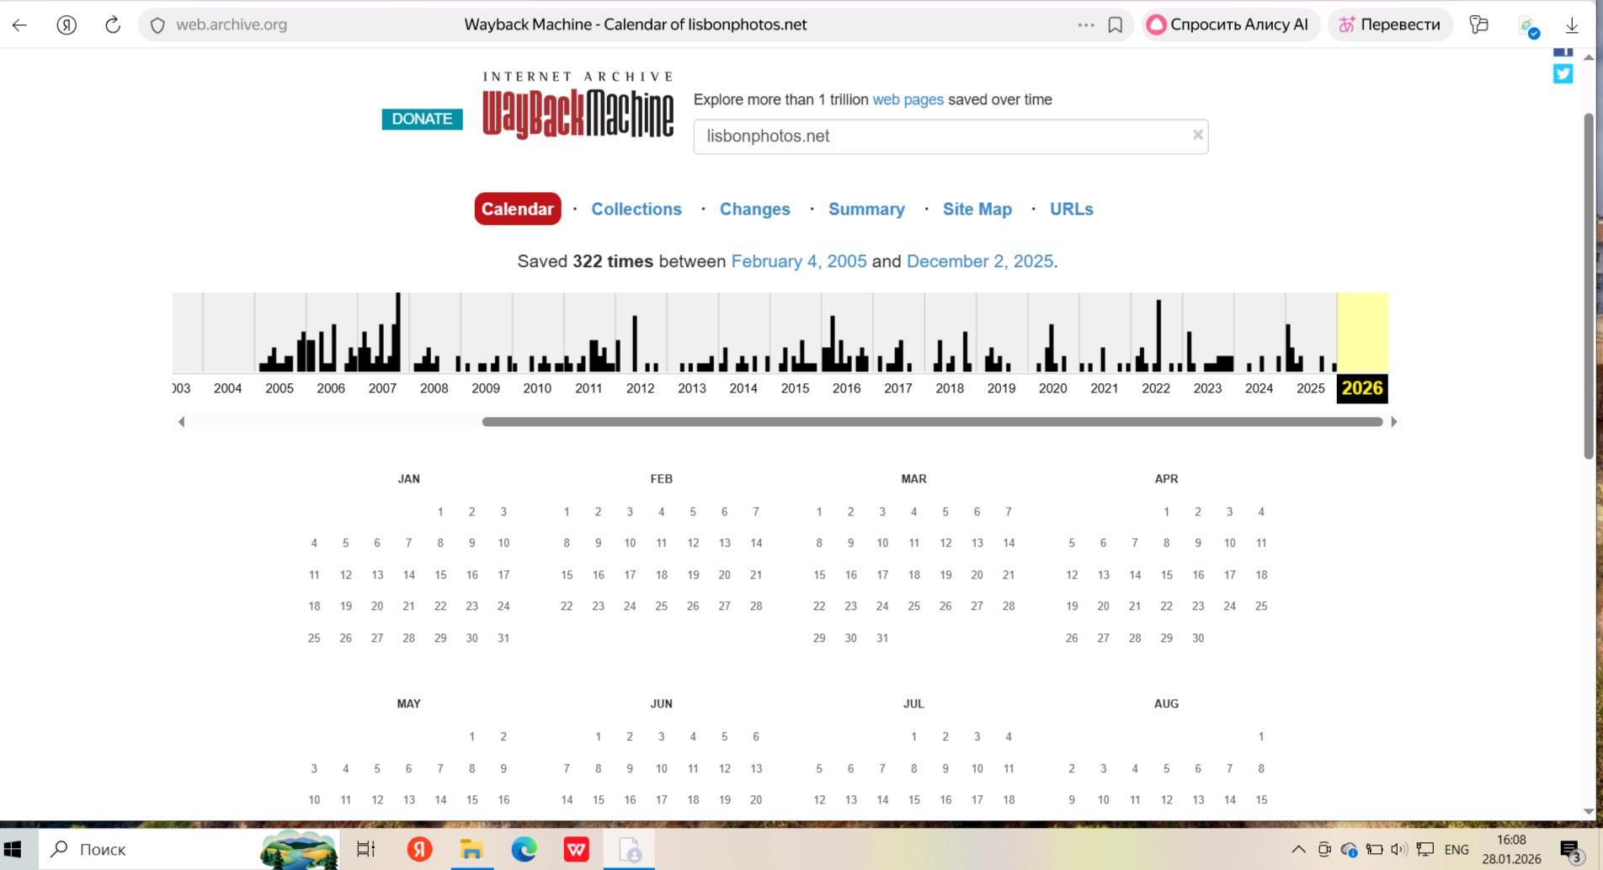Screen dimensions: 1603x870
Task: Select year 2016 on the timeline
Action: pos(846,388)
